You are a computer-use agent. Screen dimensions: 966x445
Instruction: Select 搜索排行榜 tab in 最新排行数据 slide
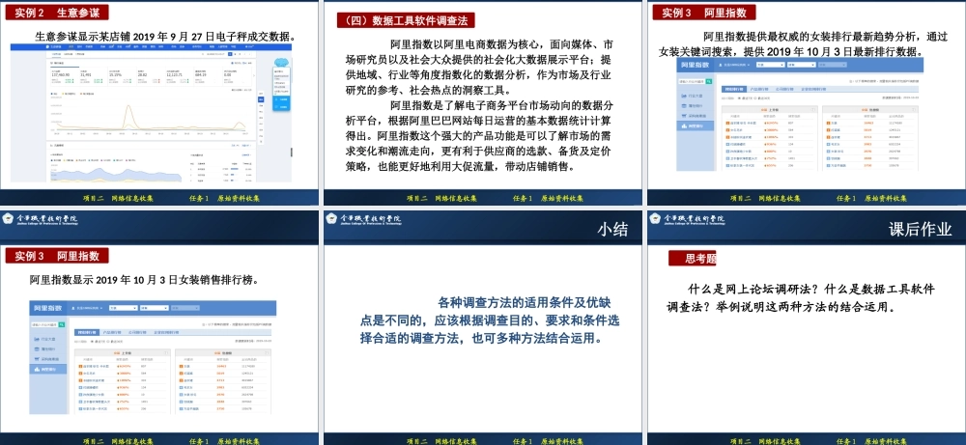[x=734, y=89]
